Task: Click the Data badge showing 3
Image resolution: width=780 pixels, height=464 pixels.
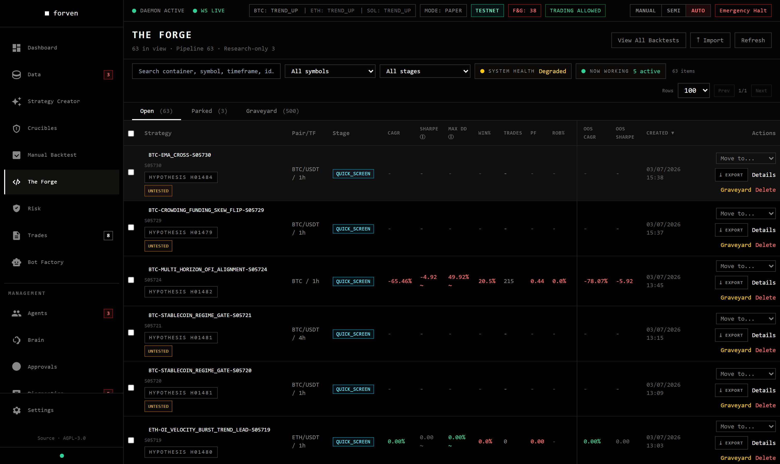Action: pos(108,75)
